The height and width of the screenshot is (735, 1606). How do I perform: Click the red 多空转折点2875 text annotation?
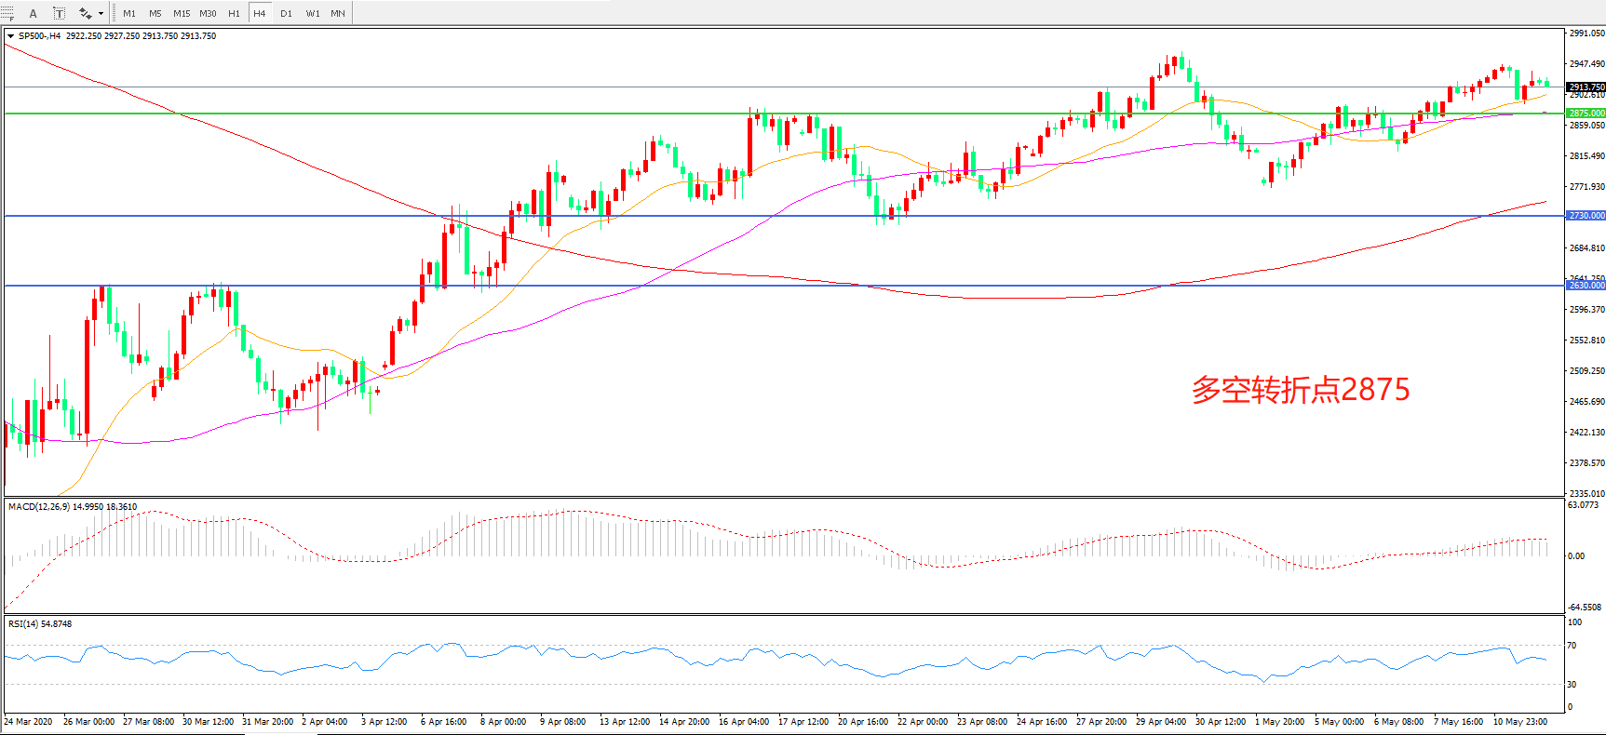(x=1301, y=389)
